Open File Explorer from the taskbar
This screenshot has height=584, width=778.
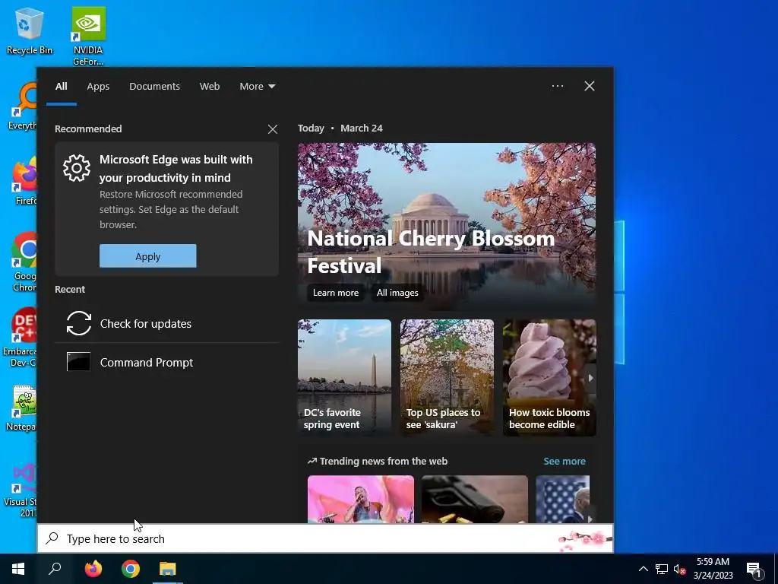[x=168, y=569]
